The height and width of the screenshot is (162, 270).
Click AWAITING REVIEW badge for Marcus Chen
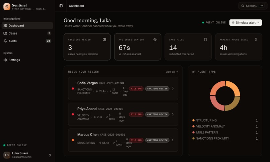(157, 140)
